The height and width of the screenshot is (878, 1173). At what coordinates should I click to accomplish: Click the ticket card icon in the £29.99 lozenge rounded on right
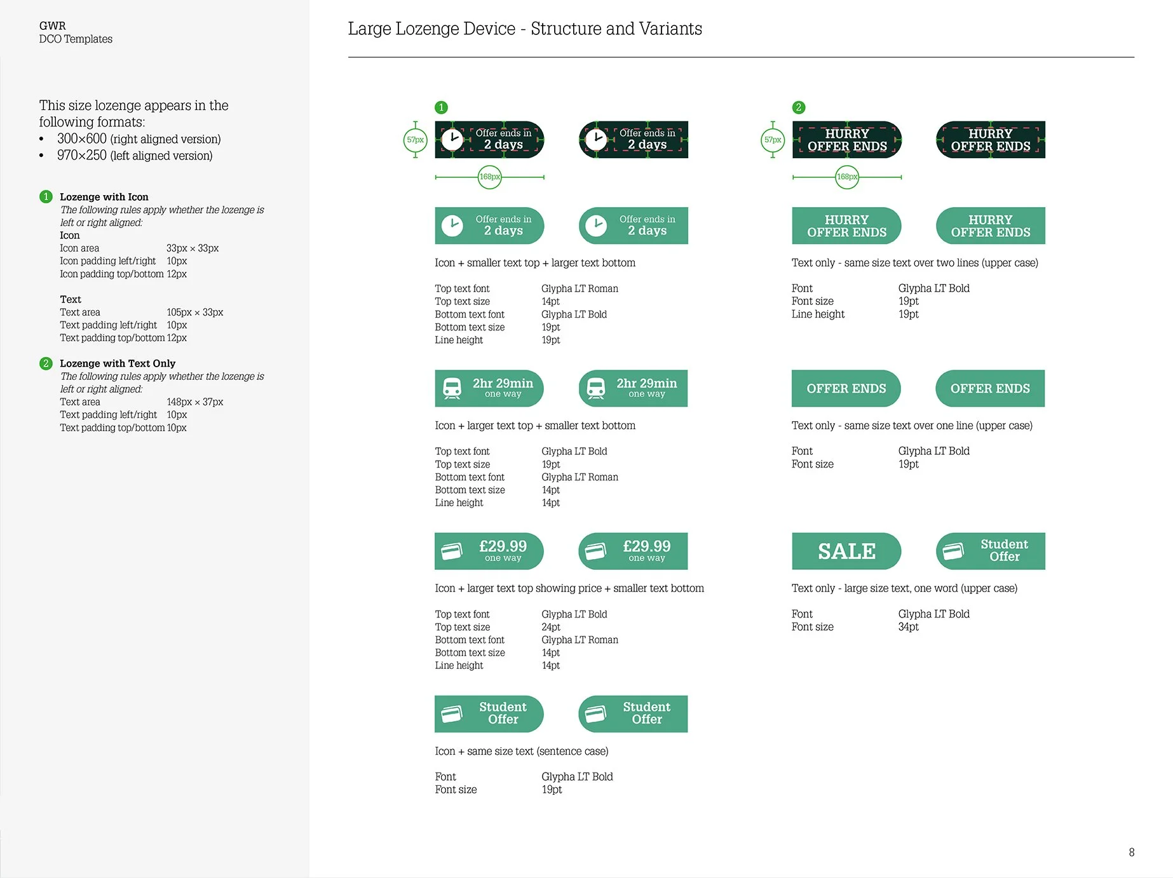[452, 551]
